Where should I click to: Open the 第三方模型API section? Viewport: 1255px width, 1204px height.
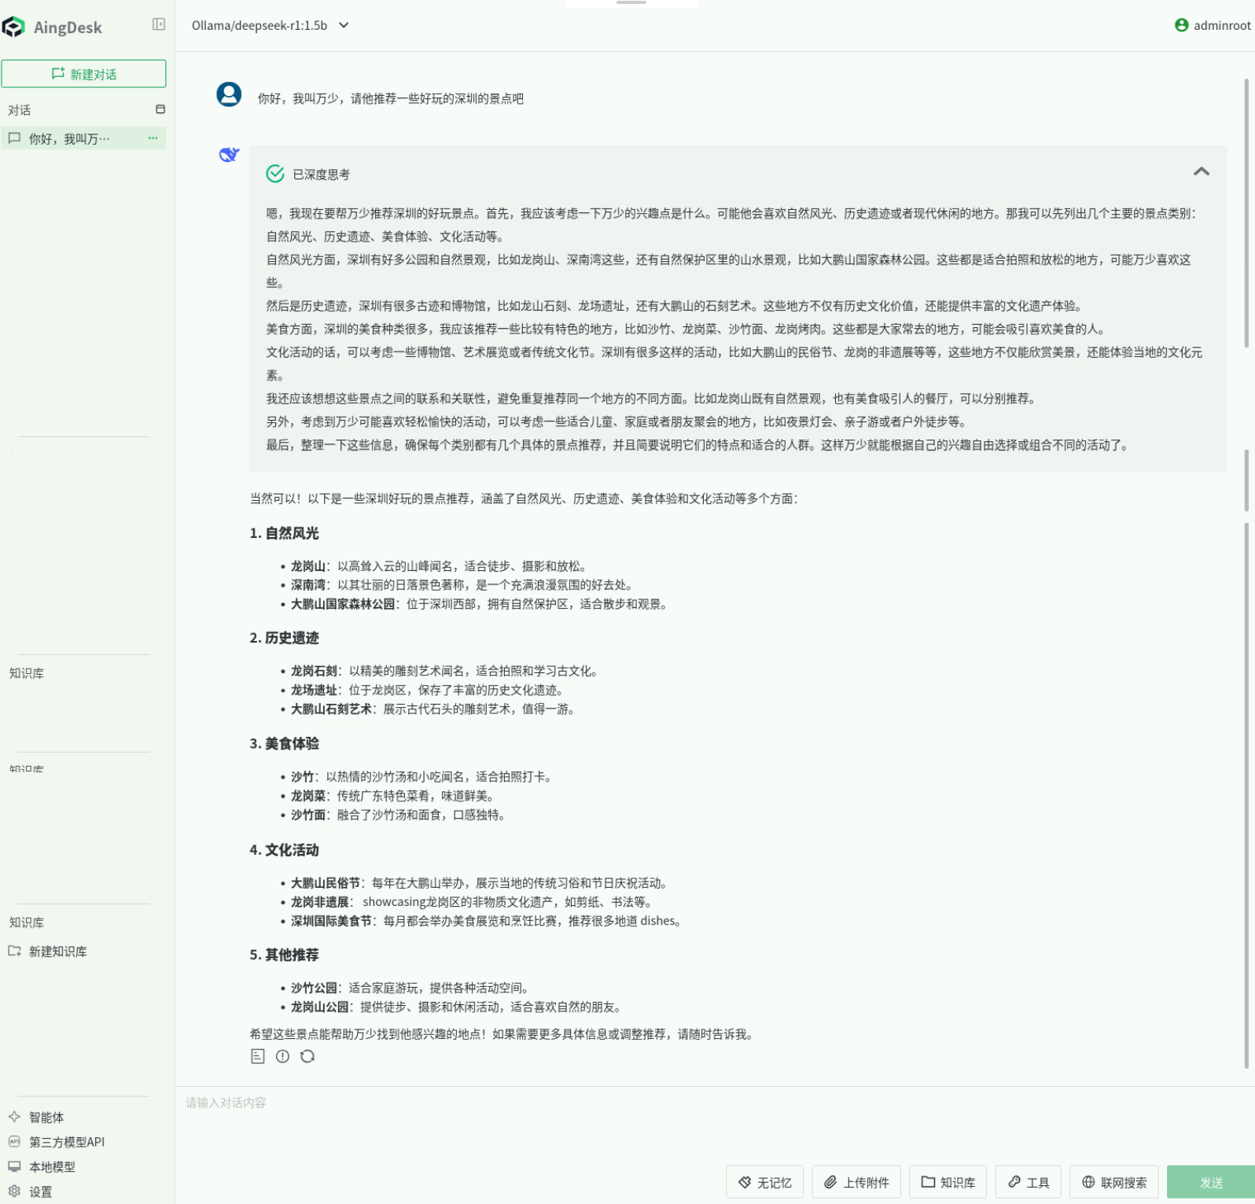pos(57,1142)
